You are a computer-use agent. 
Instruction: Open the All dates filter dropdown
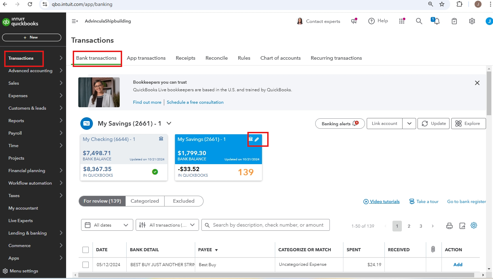[107, 225]
